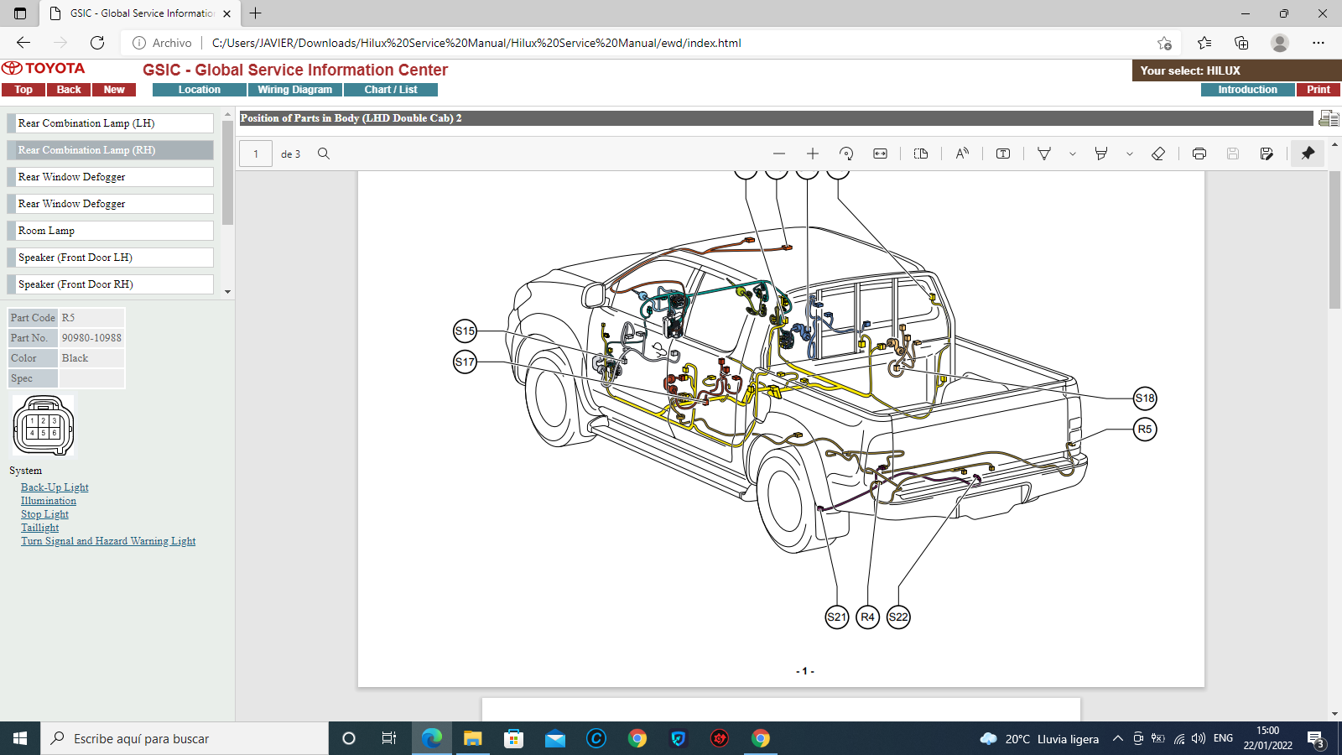The image size is (1342, 755).
Task: Switch to Chart / List tab
Action: (x=391, y=90)
